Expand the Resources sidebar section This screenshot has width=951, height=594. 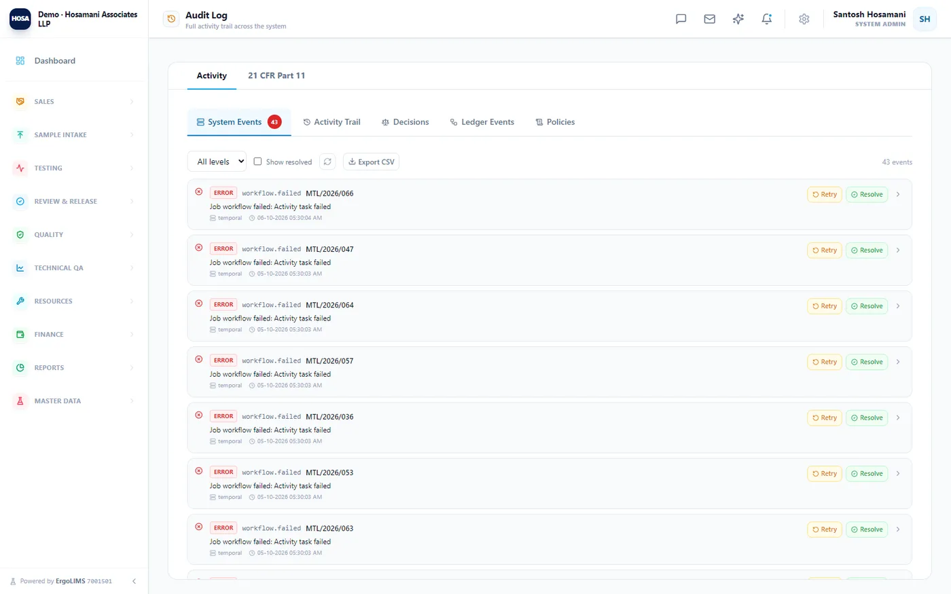coord(73,301)
